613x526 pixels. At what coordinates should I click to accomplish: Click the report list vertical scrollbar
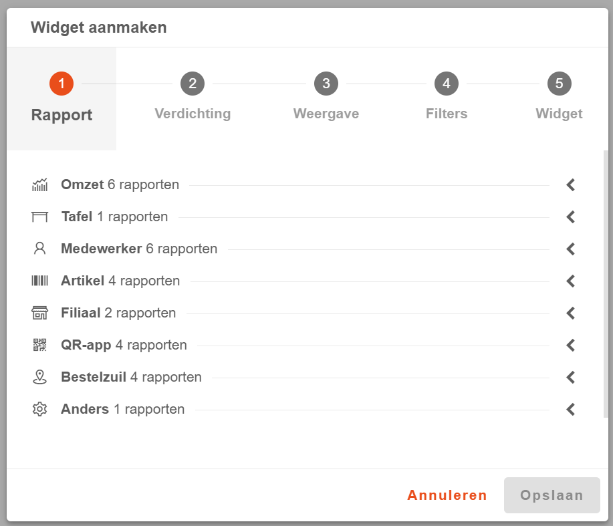[x=606, y=281]
